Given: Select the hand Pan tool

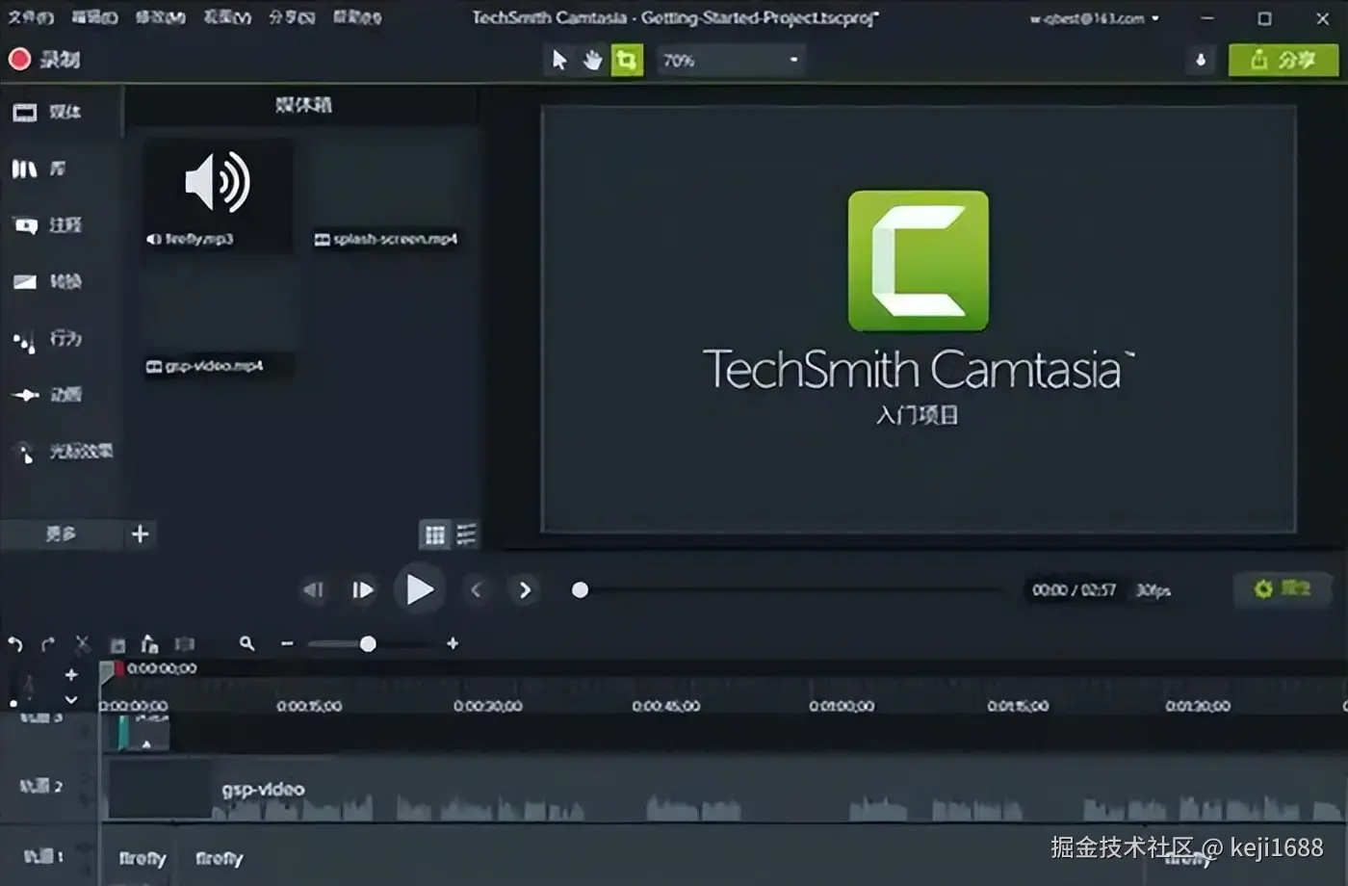Looking at the screenshot, I should (x=592, y=60).
